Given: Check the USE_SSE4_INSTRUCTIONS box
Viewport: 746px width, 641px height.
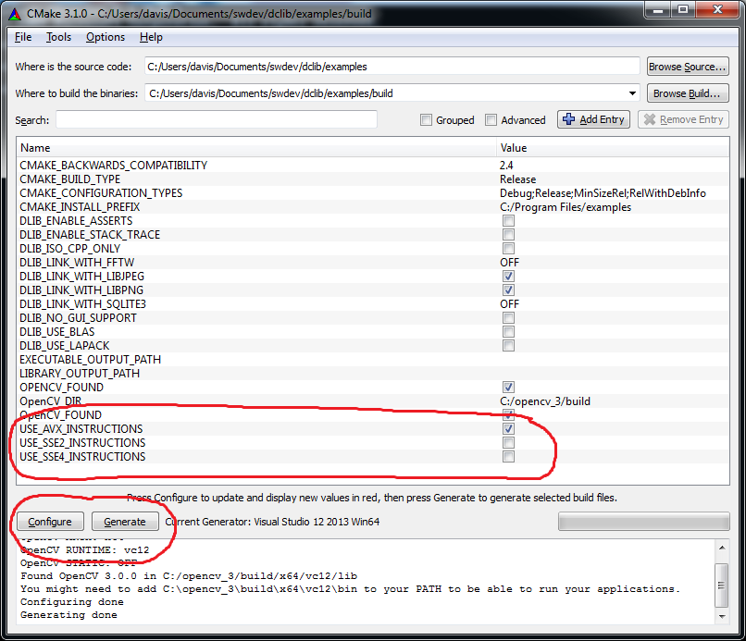Looking at the screenshot, I should click(x=508, y=457).
